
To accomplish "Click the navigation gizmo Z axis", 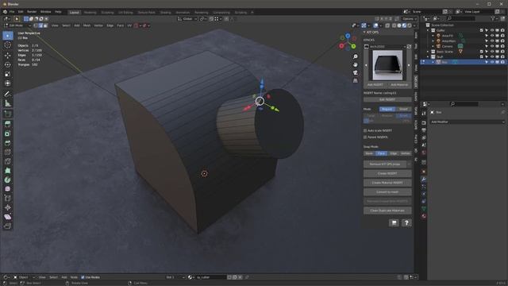I will (x=348, y=36).
